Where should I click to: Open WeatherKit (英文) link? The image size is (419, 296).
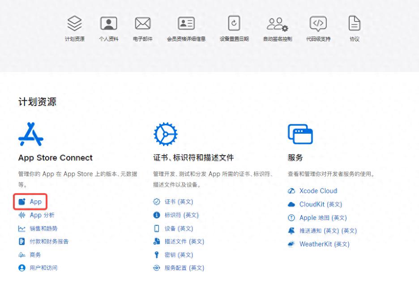coord(324,244)
